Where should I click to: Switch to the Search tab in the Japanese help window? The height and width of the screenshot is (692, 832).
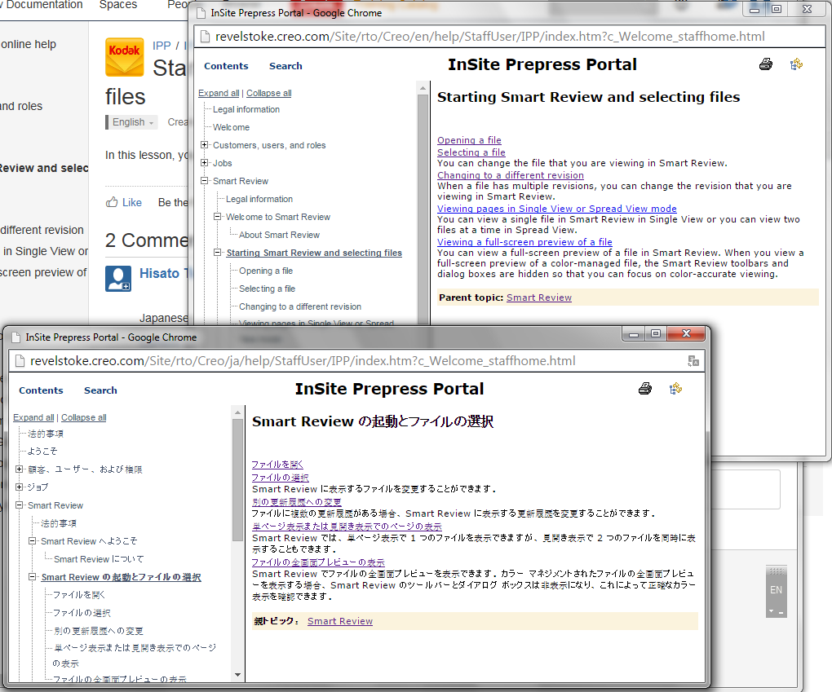100,390
